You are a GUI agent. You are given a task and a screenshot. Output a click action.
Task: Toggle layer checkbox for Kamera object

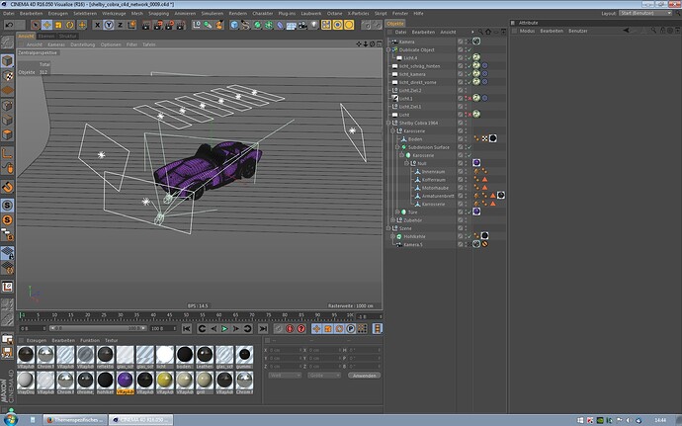461,42
